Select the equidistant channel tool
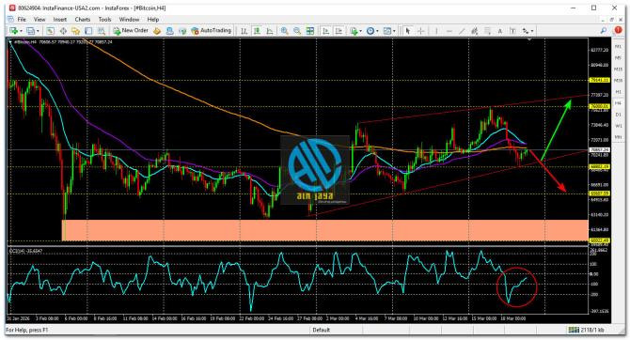 pos(475,31)
